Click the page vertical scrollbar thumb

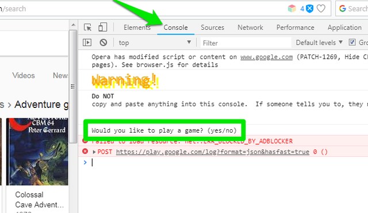(x=73, y=87)
